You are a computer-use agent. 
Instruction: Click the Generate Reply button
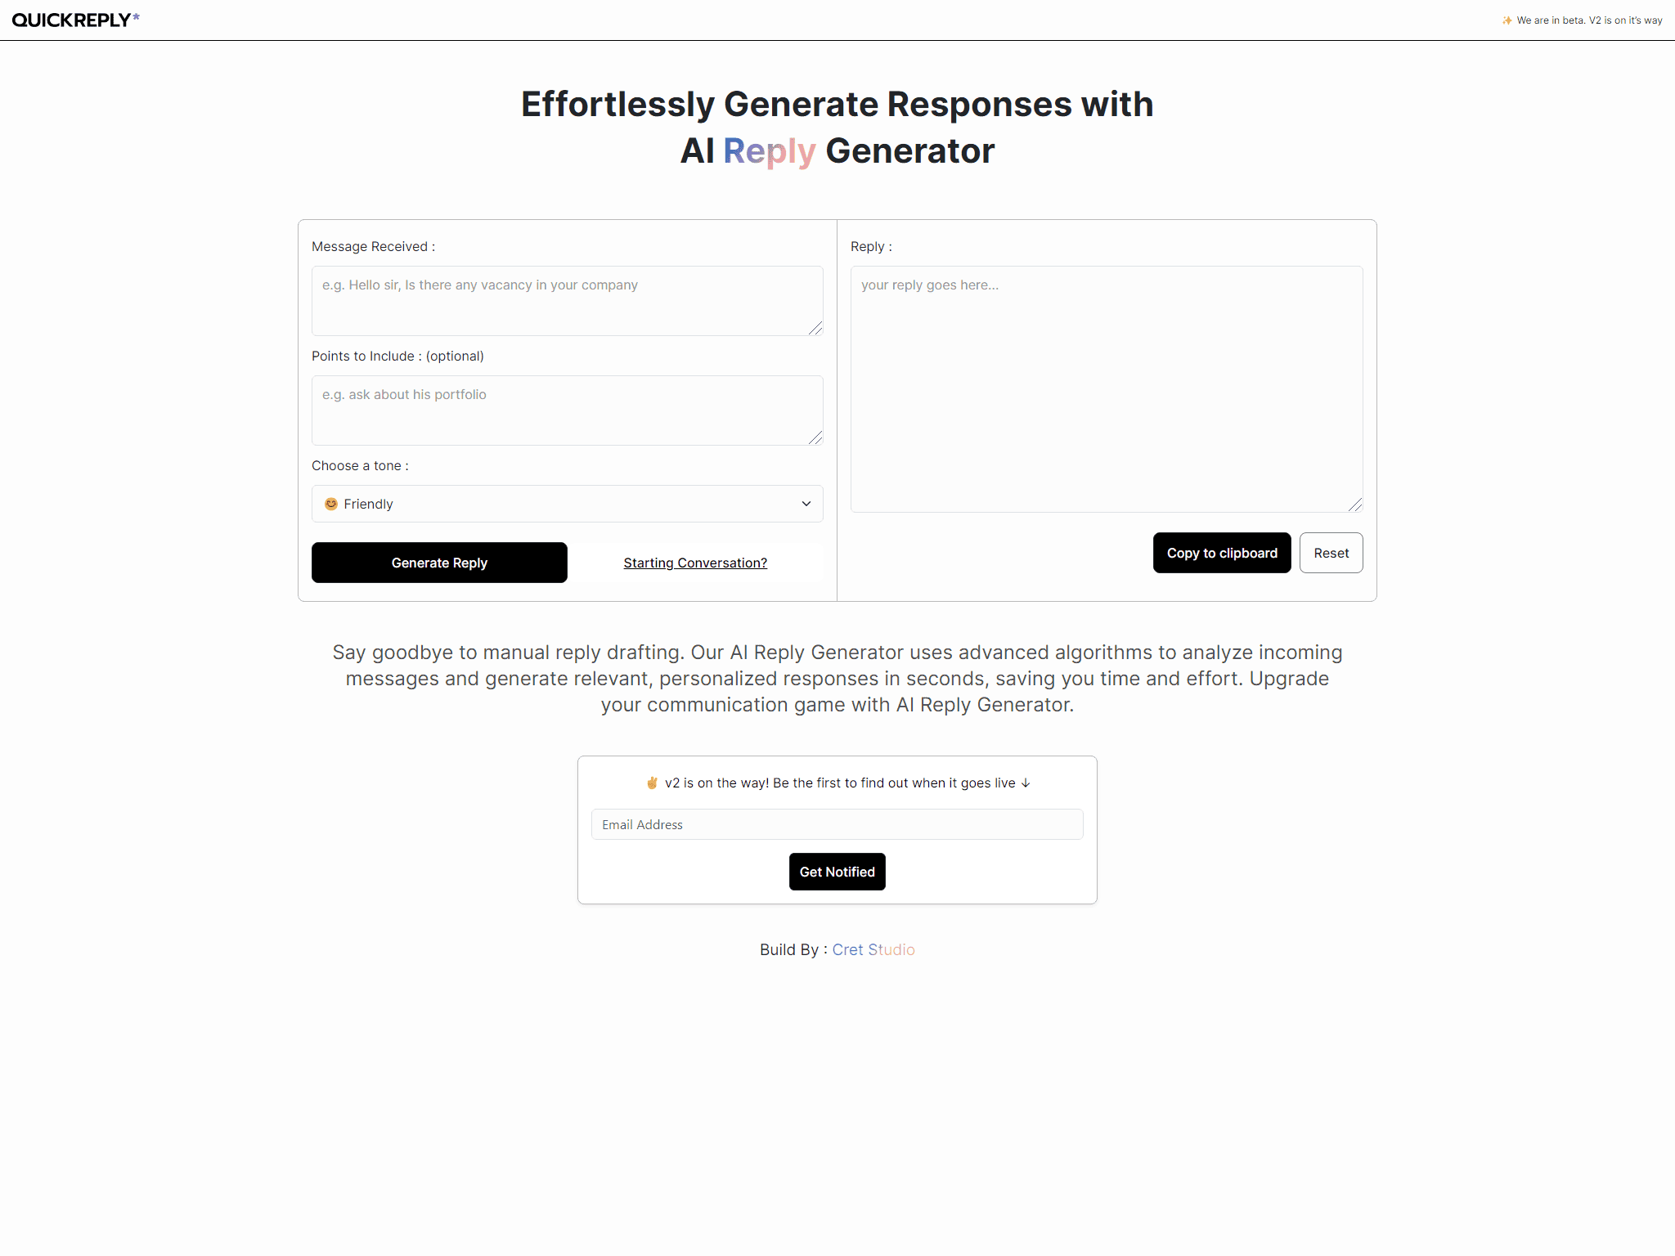(x=439, y=563)
